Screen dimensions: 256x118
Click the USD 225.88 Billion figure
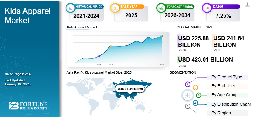[x=193, y=41]
